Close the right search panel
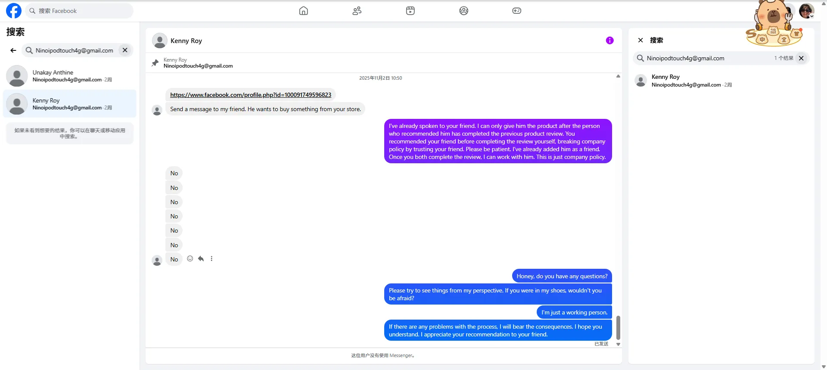Viewport: 827px width, 370px height. click(640, 40)
